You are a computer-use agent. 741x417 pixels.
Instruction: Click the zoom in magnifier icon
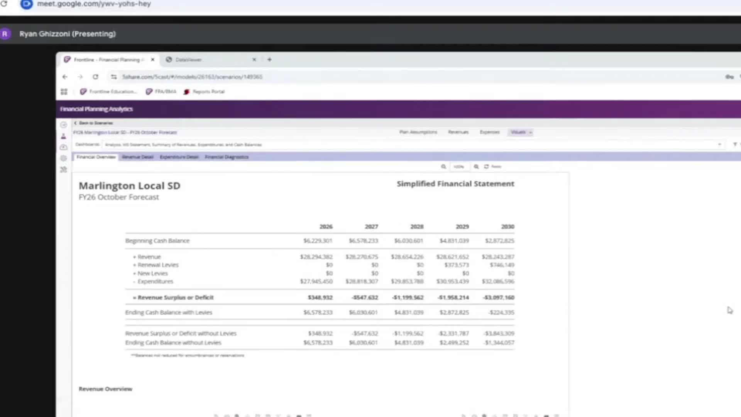(x=476, y=166)
